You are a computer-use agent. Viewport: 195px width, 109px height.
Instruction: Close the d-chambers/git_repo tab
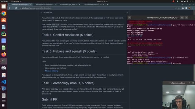[x=79, y=5]
